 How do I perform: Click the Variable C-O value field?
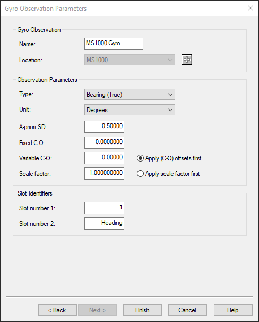(104, 158)
